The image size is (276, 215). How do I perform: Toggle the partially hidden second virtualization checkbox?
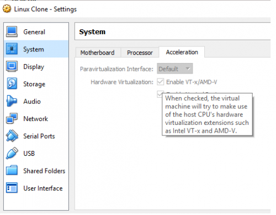click(x=160, y=94)
